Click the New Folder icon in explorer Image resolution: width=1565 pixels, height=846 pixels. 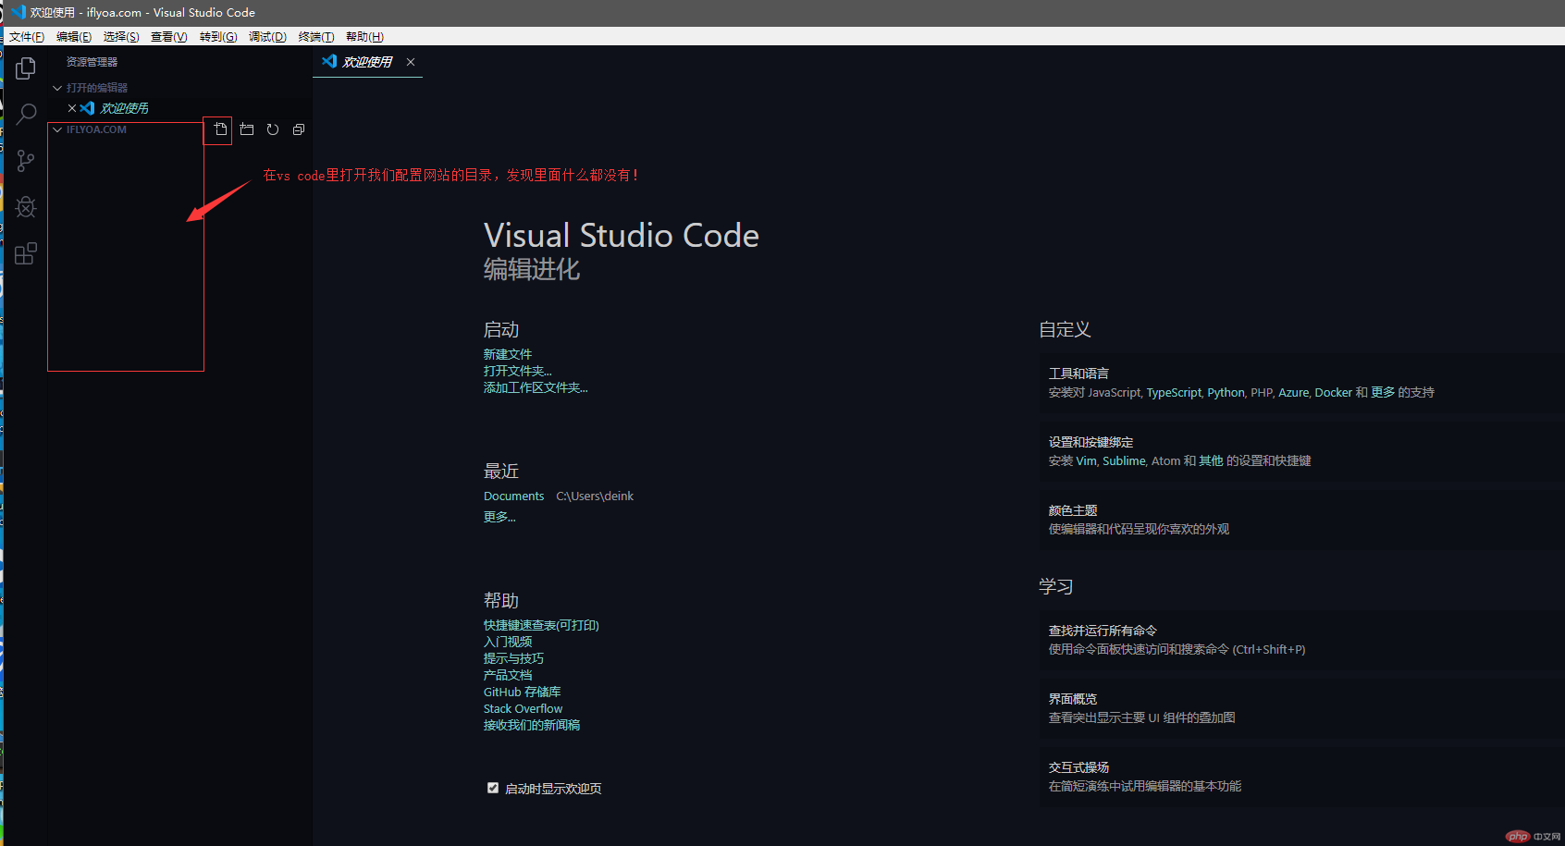247,129
